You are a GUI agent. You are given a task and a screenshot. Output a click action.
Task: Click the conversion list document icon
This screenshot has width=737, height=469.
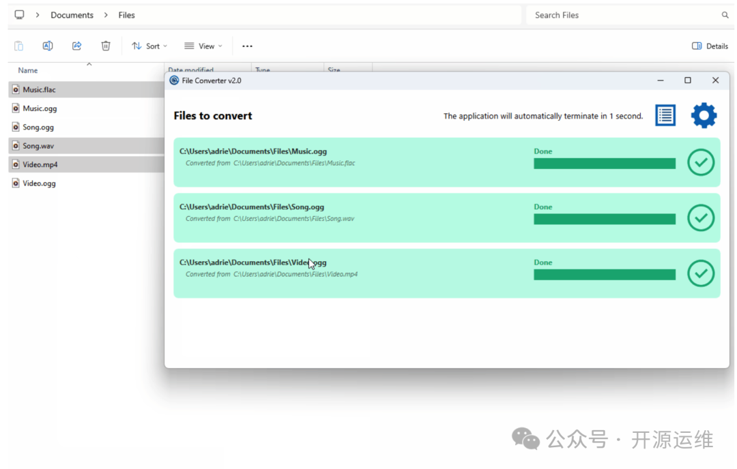665,116
